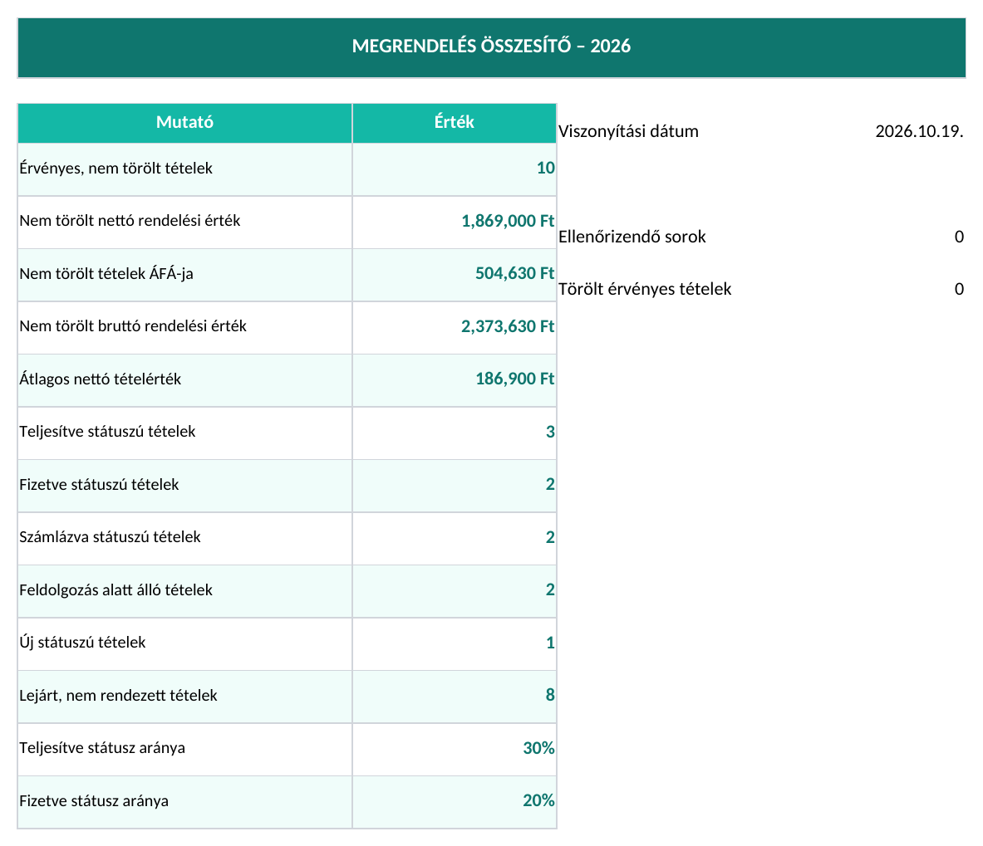Select the 'Ellenőrizendő sorok' label
This screenshot has height=846, width=983.
632,237
